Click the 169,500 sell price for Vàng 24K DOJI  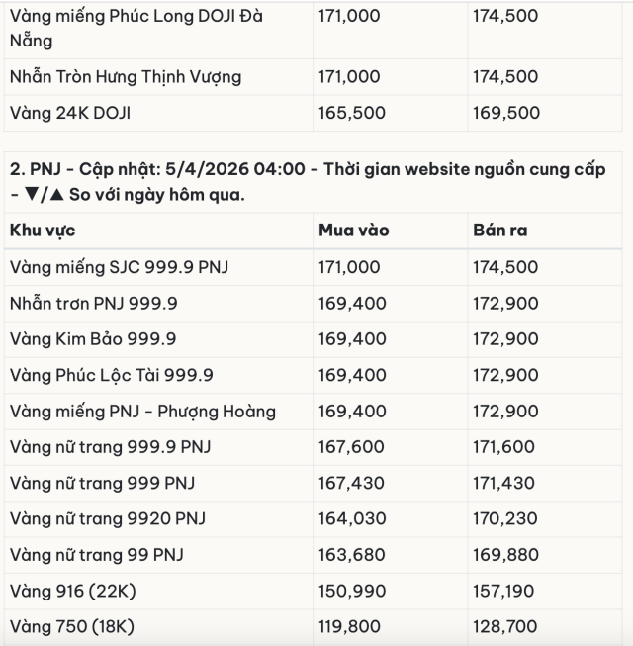click(504, 113)
